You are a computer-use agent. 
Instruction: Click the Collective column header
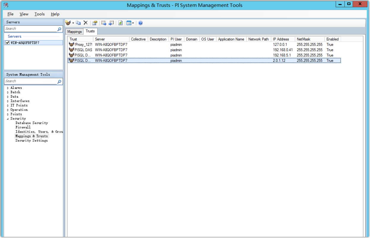tap(139, 39)
